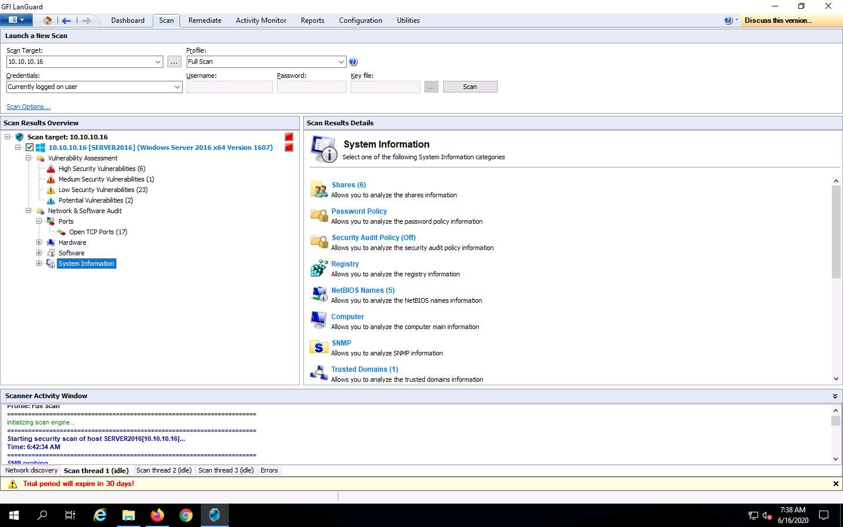Open Scan Options link
Image resolution: width=843 pixels, height=527 pixels.
[28, 107]
